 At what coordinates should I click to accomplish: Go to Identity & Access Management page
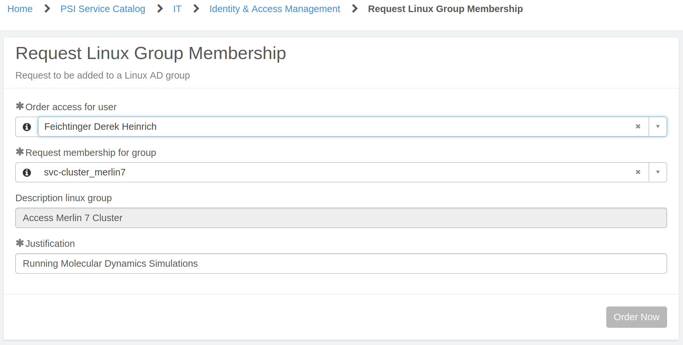pyautogui.click(x=275, y=9)
